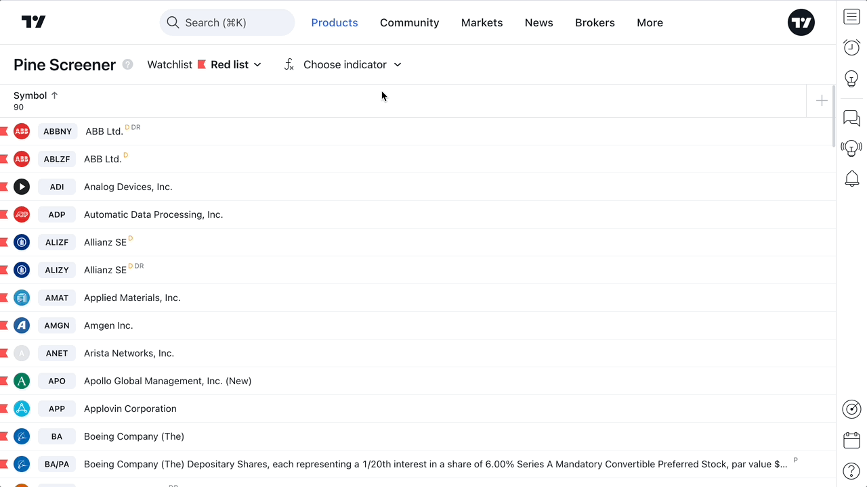Viewport: 867px width, 487px height.
Task: Click the ALIZY ticker badge
Action: click(57, 270)
